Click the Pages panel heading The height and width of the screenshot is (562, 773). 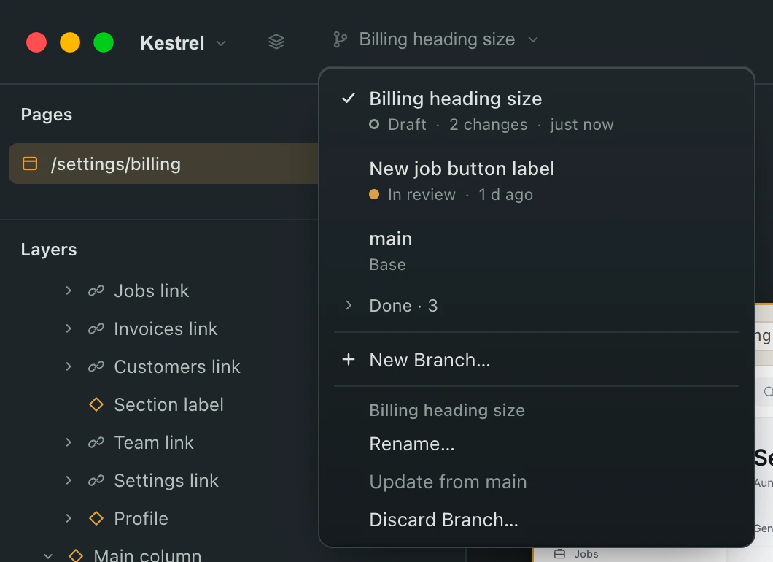pos(47,115)
